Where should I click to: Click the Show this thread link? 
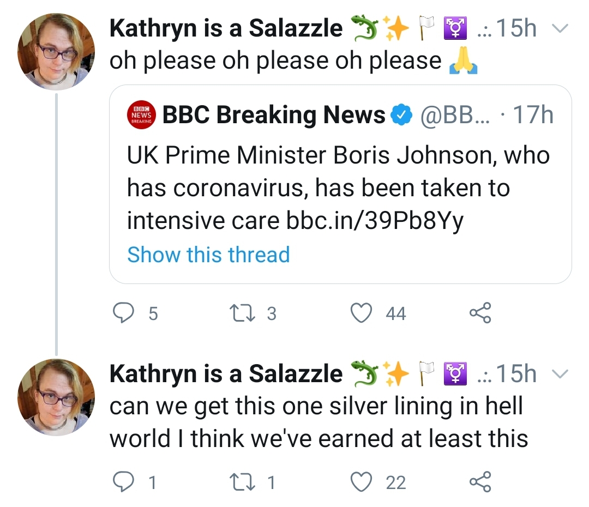point(208,254)
